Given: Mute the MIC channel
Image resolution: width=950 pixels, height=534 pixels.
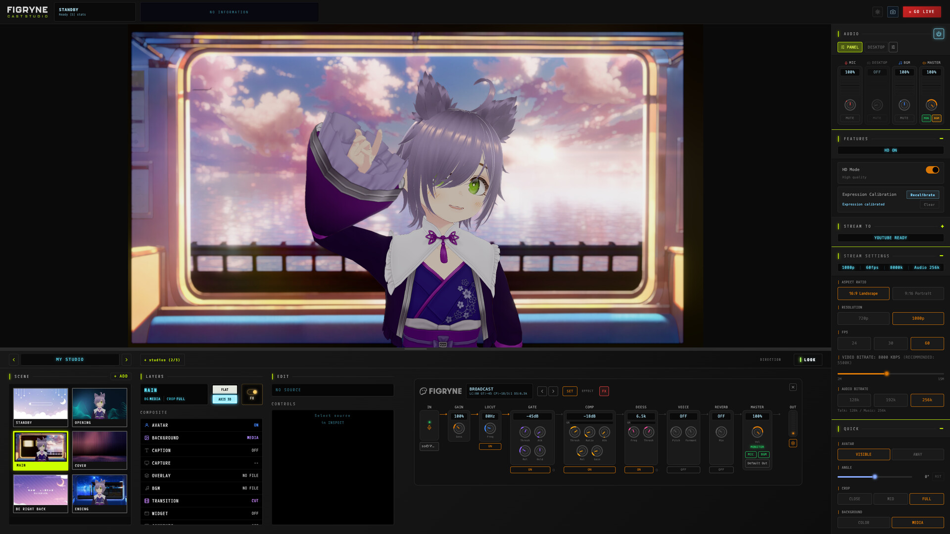Looking at the screenshot, I should click(x=850, y=118).
